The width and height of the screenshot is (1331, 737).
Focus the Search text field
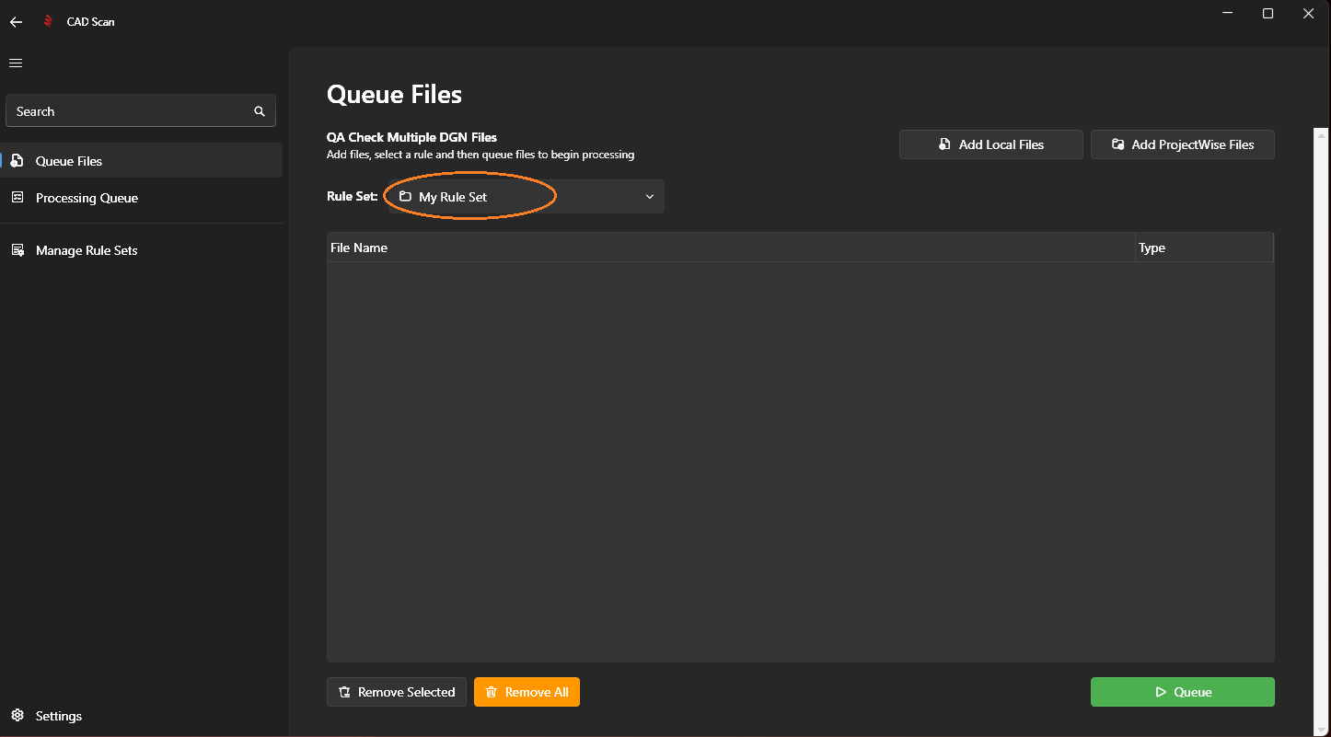pyautogui.click(x=129, y=111)
